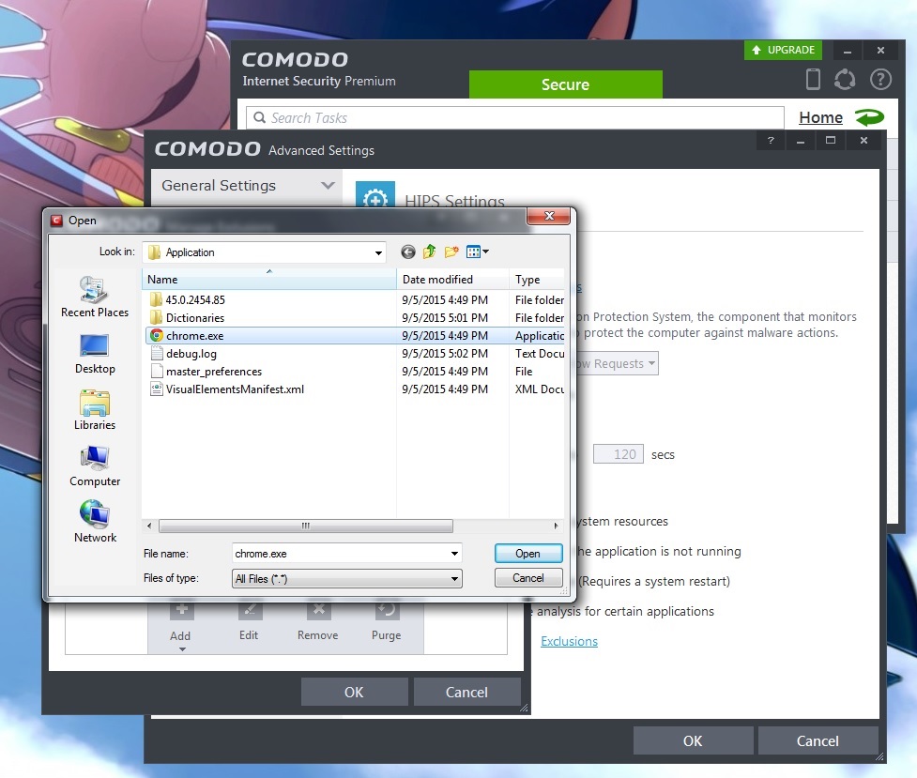Select VisualElementsManifest.xml file
Image resolution: width=917 pixels, height=778 pixels.
[356, 389]
